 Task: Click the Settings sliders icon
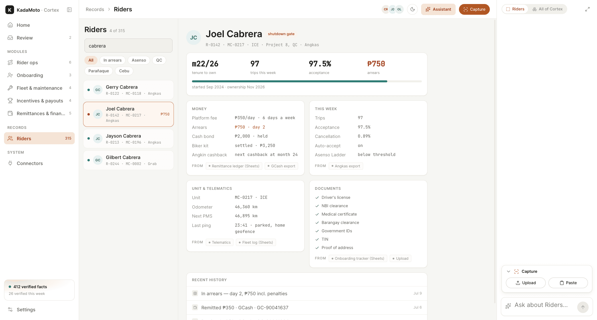(x=10, y=310)
